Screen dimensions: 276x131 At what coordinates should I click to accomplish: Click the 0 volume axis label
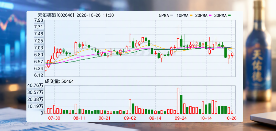tap(42, 113)
